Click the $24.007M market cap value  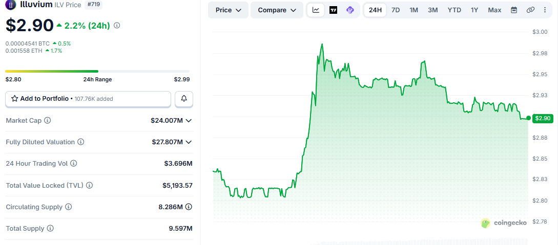(x=167, y=121)
